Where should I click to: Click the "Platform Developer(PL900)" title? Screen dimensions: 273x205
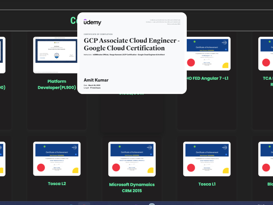57,84
